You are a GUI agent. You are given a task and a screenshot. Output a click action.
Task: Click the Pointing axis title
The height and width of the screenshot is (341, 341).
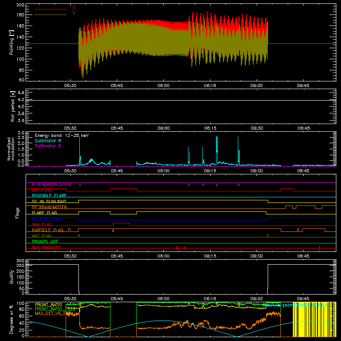(x=12, y=42)
